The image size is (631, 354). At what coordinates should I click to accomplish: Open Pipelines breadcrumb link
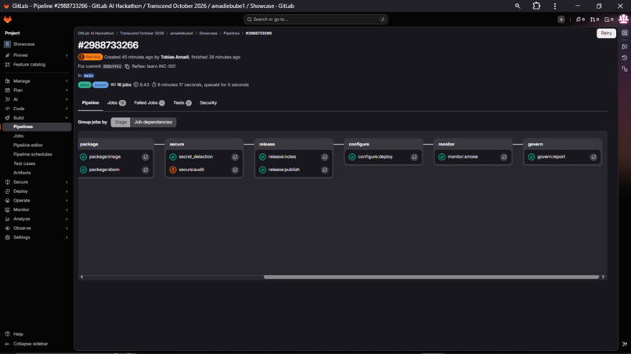click(232, 34)
